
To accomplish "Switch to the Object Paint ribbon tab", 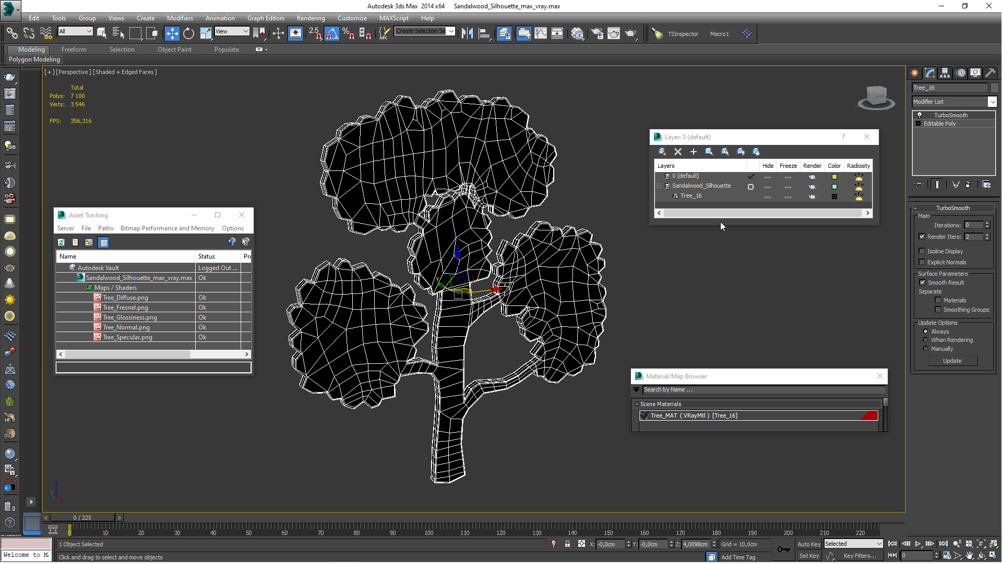I will [174, 50].
